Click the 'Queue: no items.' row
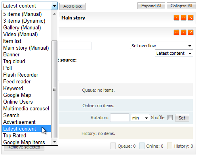 [126, 90]
